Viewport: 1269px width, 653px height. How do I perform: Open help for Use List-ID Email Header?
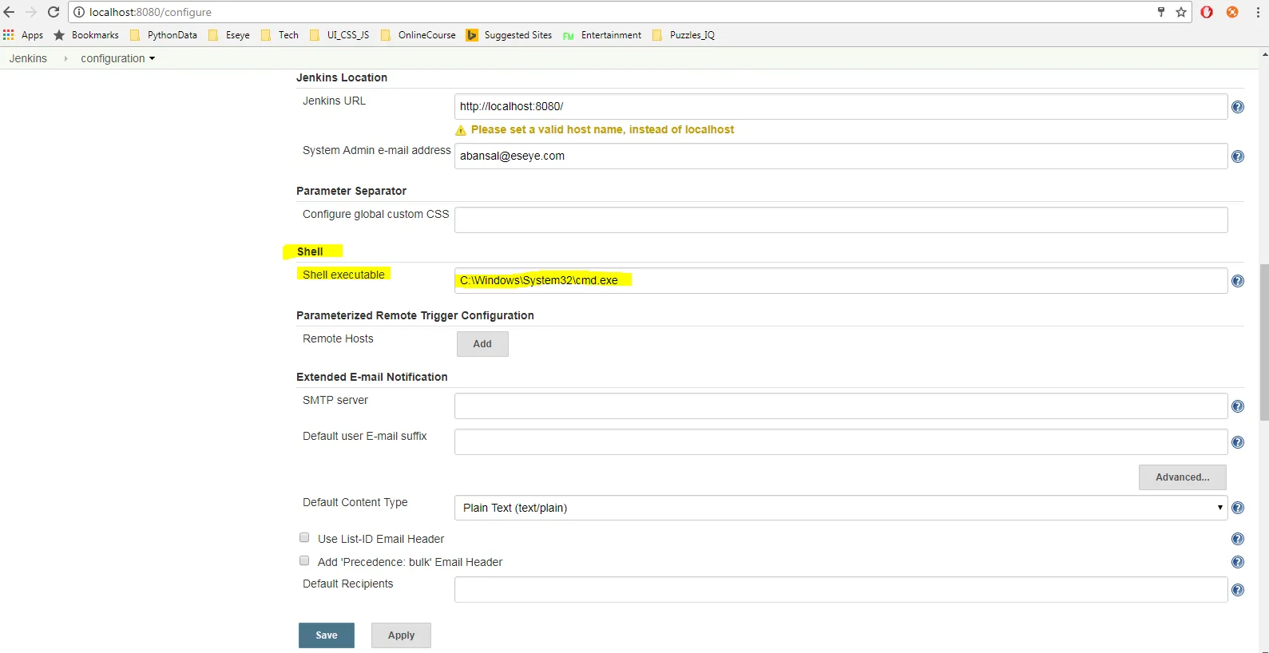pyautogui.click(x=1238, y=539)
